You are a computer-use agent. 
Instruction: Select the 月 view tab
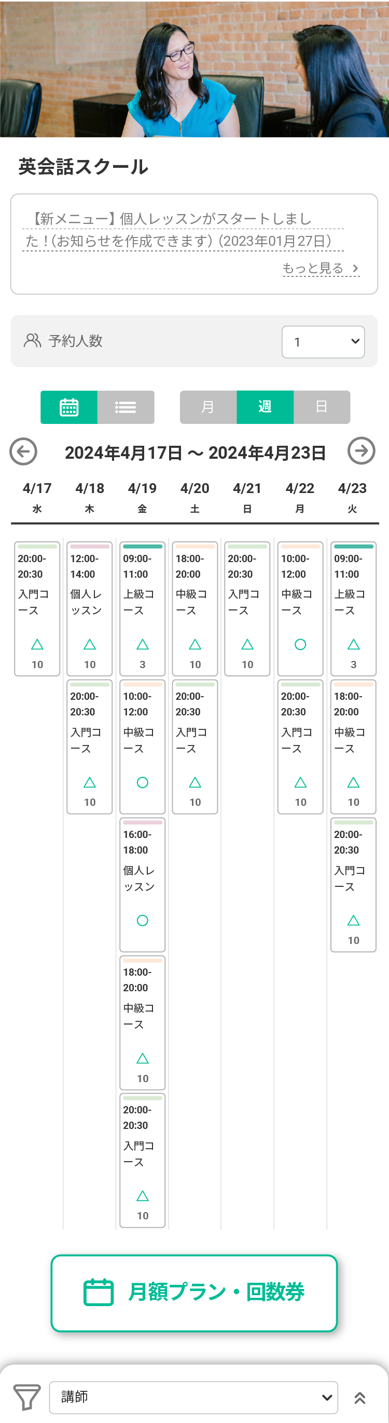pos(208,407)
